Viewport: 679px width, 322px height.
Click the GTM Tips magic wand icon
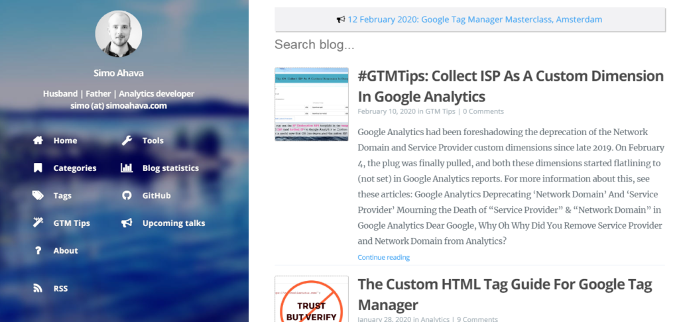tap(38, 223)
